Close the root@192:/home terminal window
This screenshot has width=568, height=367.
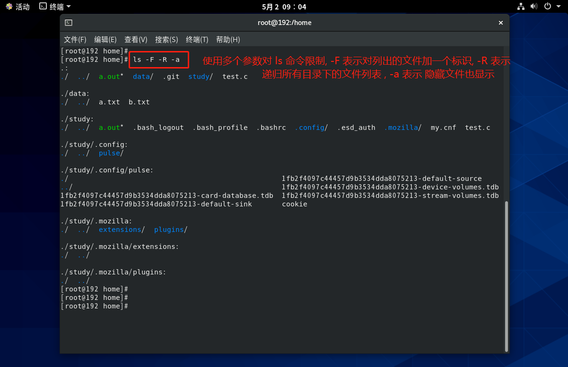501,23
